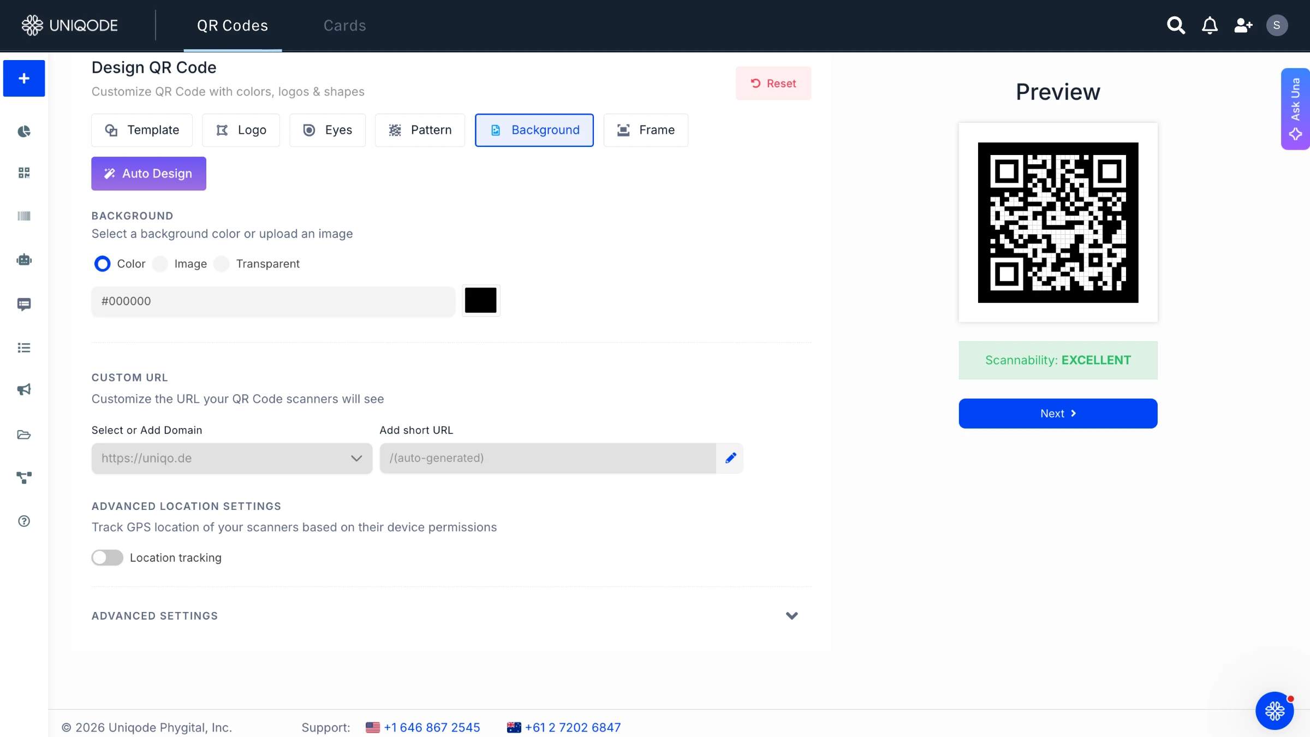Open the workflow diagram sidebar icon
This screenshot has height=737, width=1310.
tap(24, 478)
